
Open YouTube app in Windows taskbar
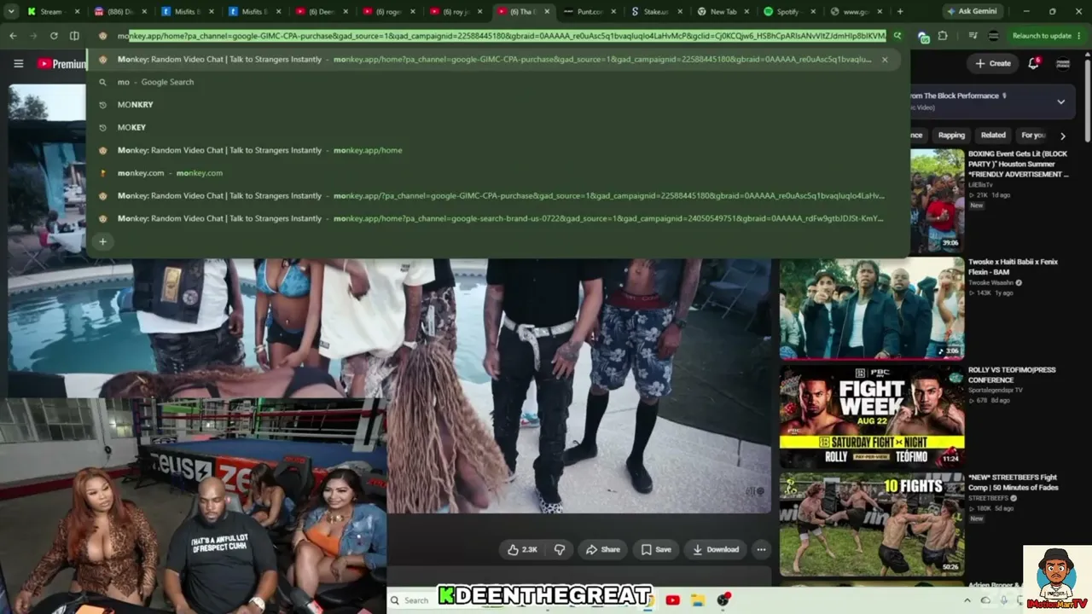pyautogui.click(x=672, y=600)
